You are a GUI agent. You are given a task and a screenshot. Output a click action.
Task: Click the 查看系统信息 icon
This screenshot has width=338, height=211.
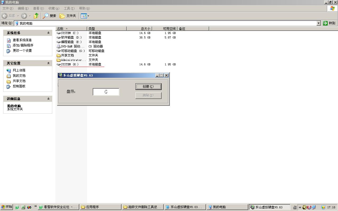tap(9, 40)
